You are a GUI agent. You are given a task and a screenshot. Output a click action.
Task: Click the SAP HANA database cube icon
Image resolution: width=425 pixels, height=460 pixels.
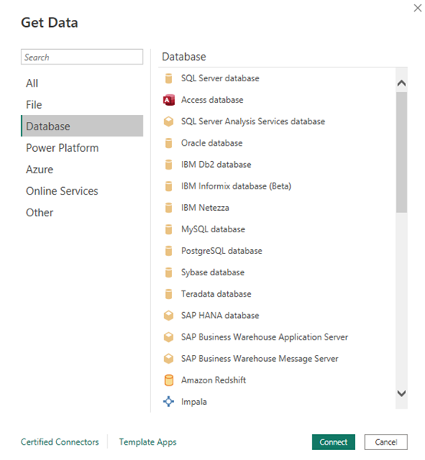[169, 316]
